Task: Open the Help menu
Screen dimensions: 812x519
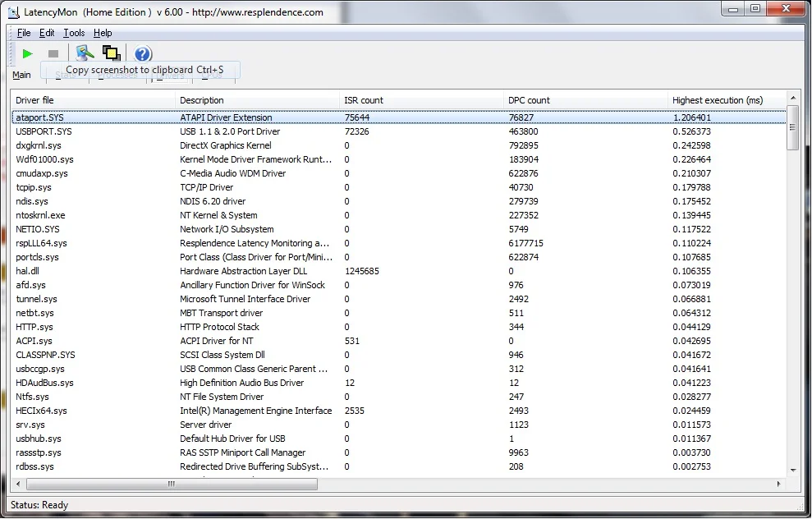Action: point(103,33)
